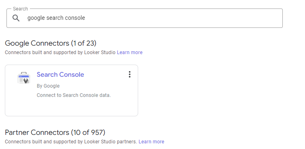The height and width of the screenshot is (149, 305).
Task: Select the Google Connectors (1 of 23) heading
Action: pos(50,43)
